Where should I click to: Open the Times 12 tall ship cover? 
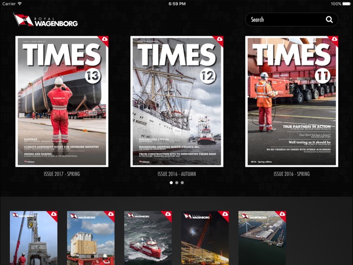177,102
